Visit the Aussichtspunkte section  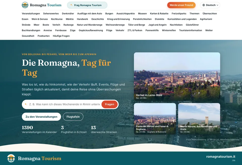pos(126,14)
